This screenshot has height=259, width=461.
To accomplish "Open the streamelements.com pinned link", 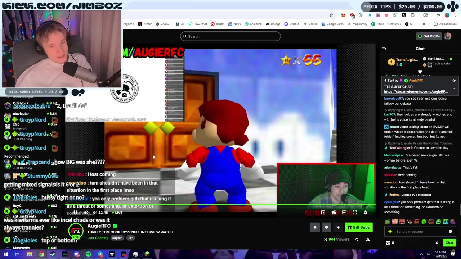I will point(416,92).
